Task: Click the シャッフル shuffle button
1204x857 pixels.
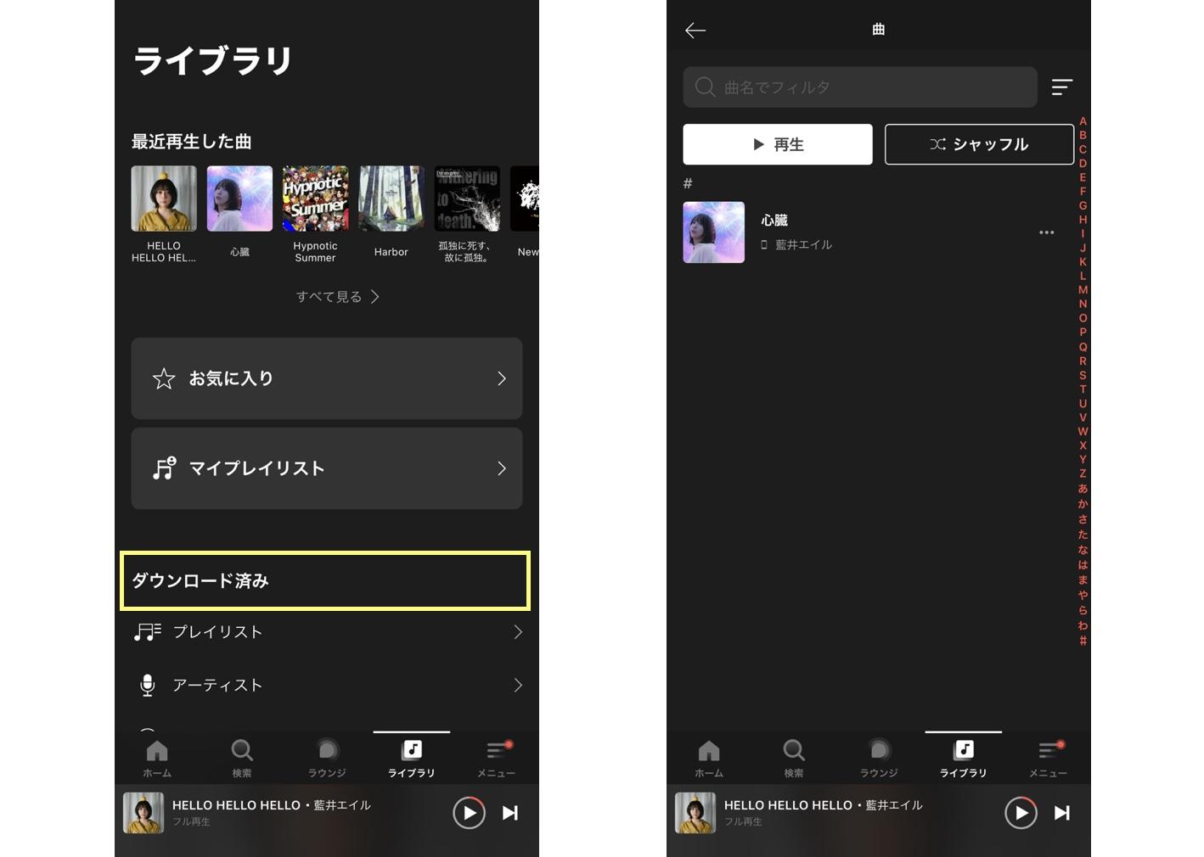Action: click(x=979, y=144)
